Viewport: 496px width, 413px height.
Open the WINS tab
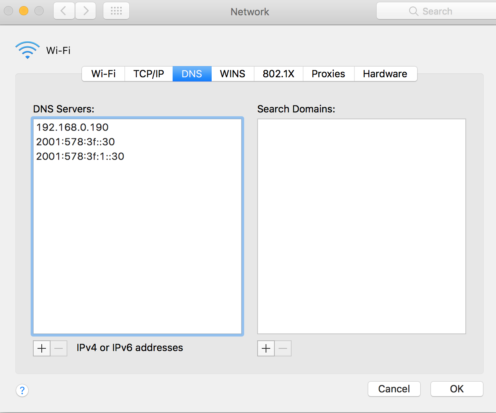233,74
